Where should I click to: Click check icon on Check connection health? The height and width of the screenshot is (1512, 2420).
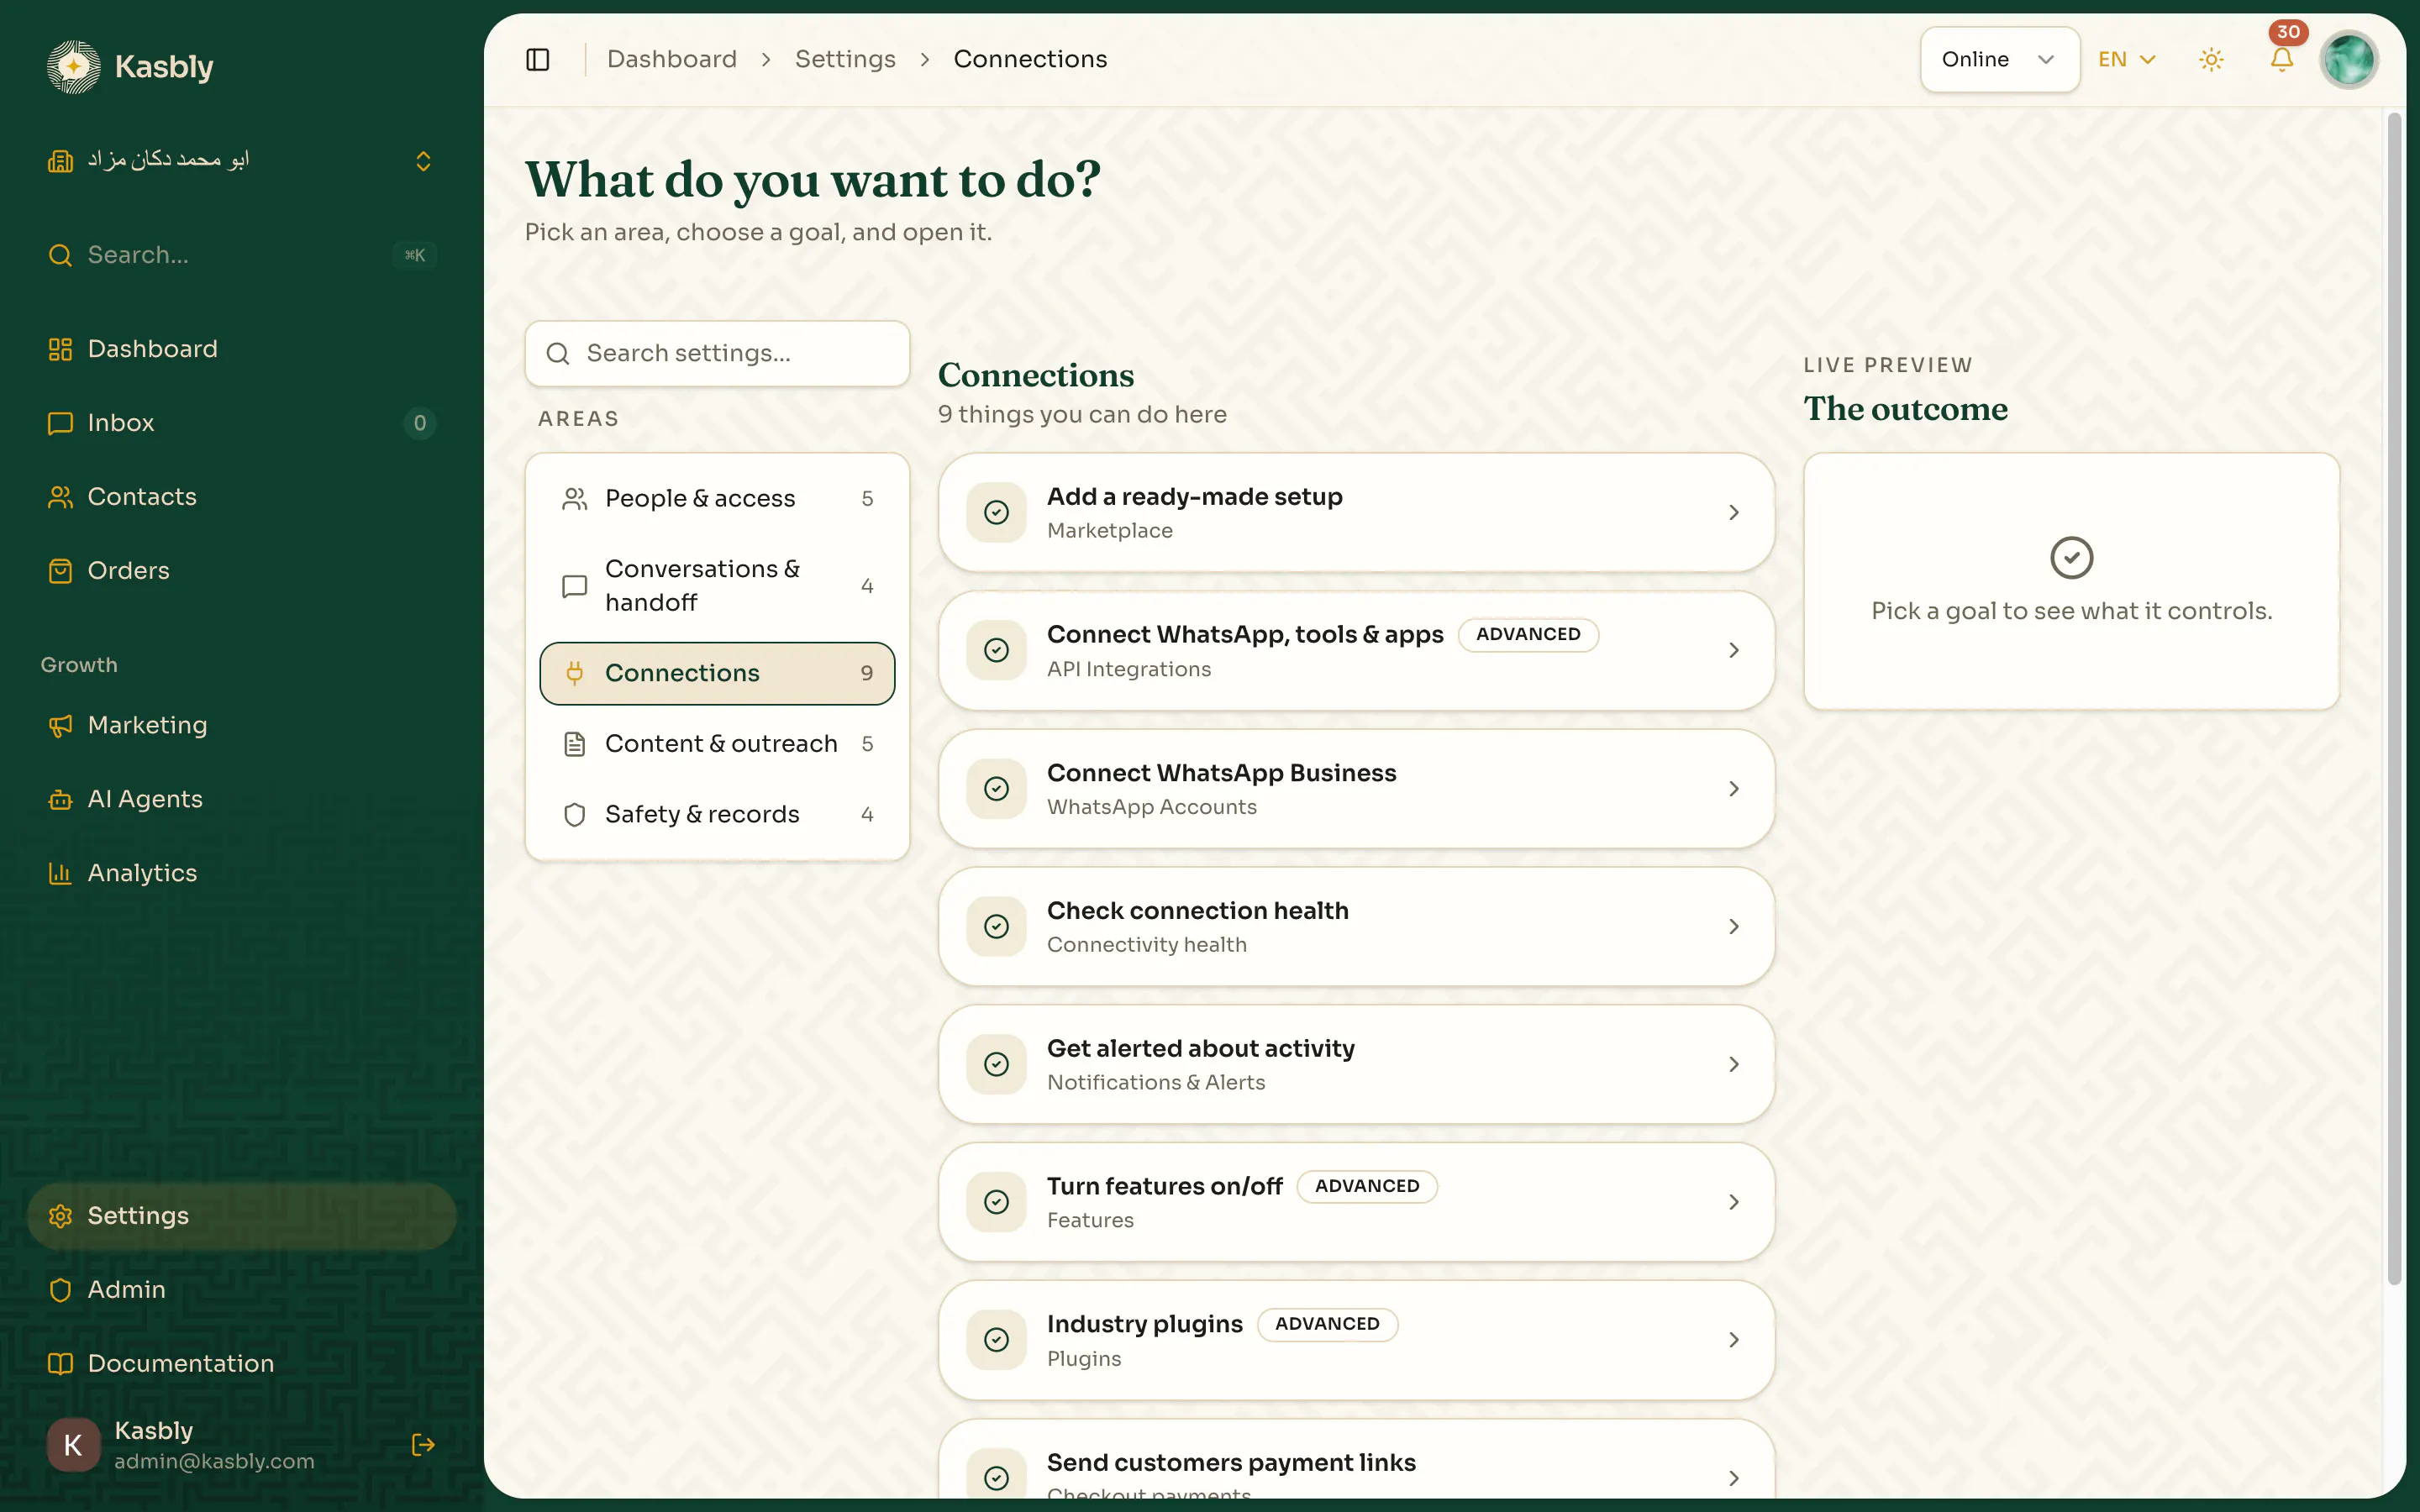pos(996,926)
